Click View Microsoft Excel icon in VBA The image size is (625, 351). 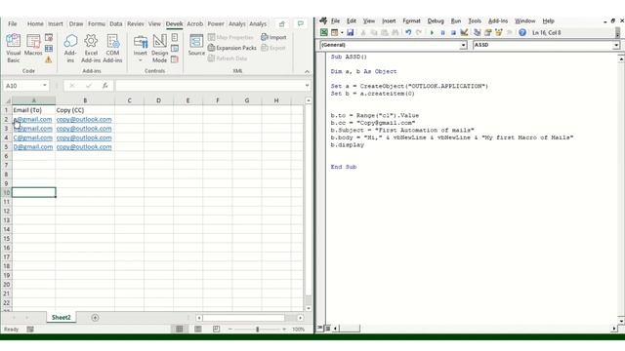[324, 32]
